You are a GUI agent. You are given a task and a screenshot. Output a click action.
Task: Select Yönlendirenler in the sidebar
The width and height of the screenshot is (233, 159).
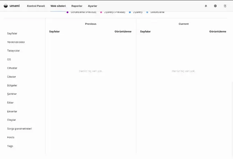16,42
